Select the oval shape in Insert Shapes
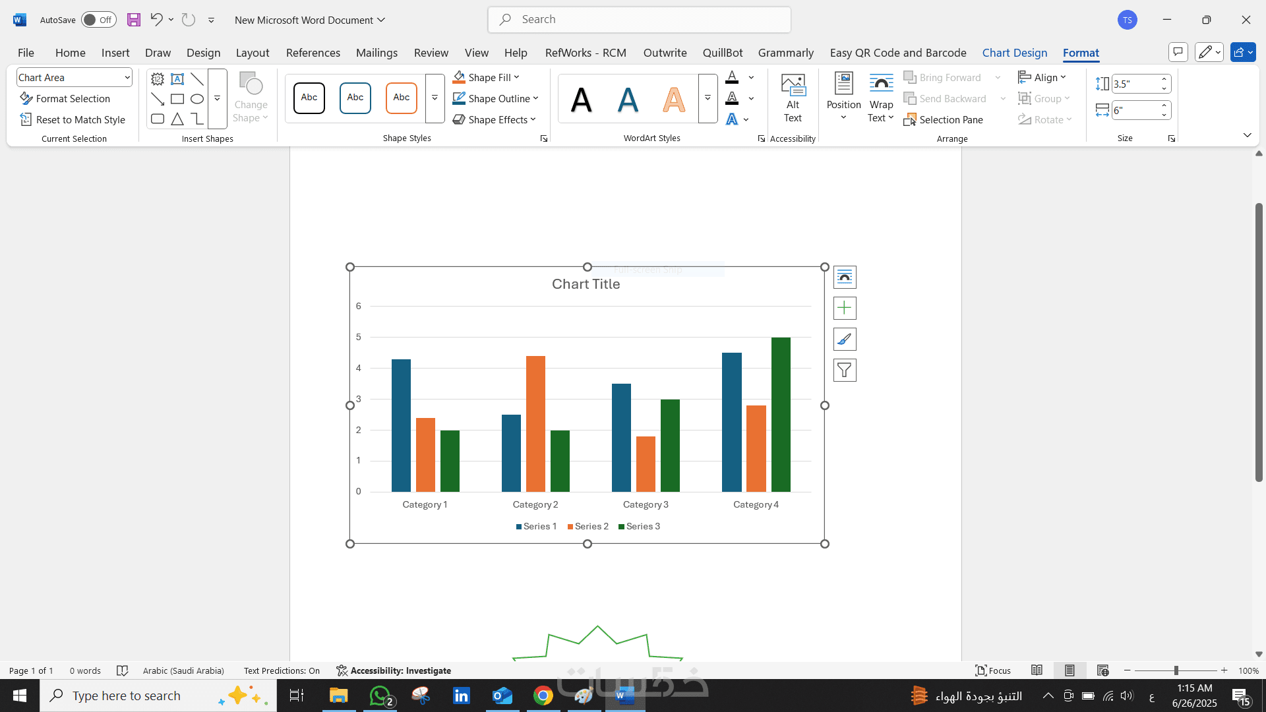The height and width of the screenshot is (712, 1266). pos(196,99)
